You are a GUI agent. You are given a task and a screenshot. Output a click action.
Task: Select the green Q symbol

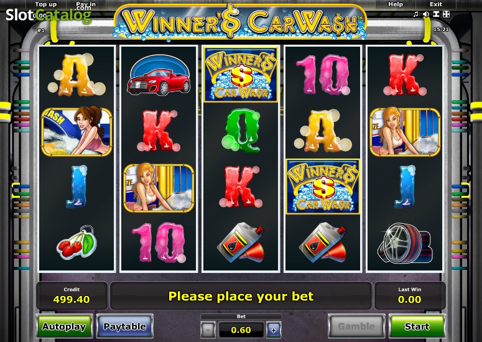(x=241, y=131)
